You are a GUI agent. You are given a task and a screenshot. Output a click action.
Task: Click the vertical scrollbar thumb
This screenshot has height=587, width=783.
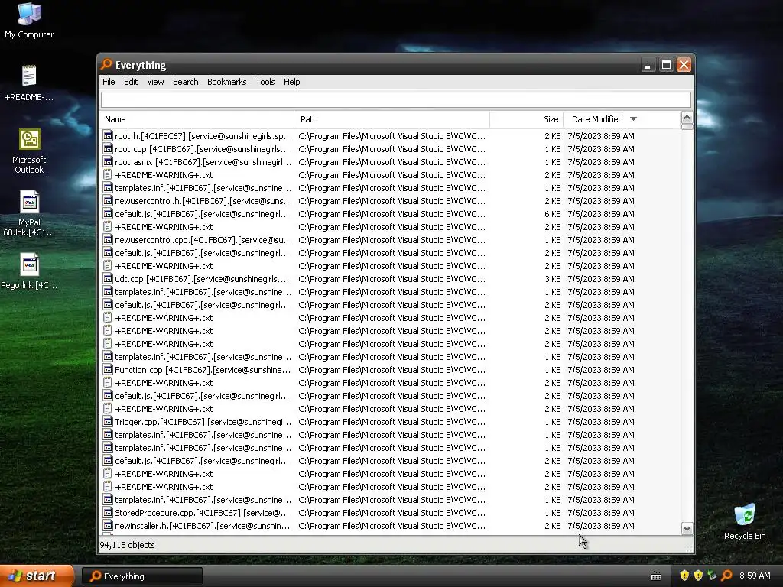tap(687, 127)
